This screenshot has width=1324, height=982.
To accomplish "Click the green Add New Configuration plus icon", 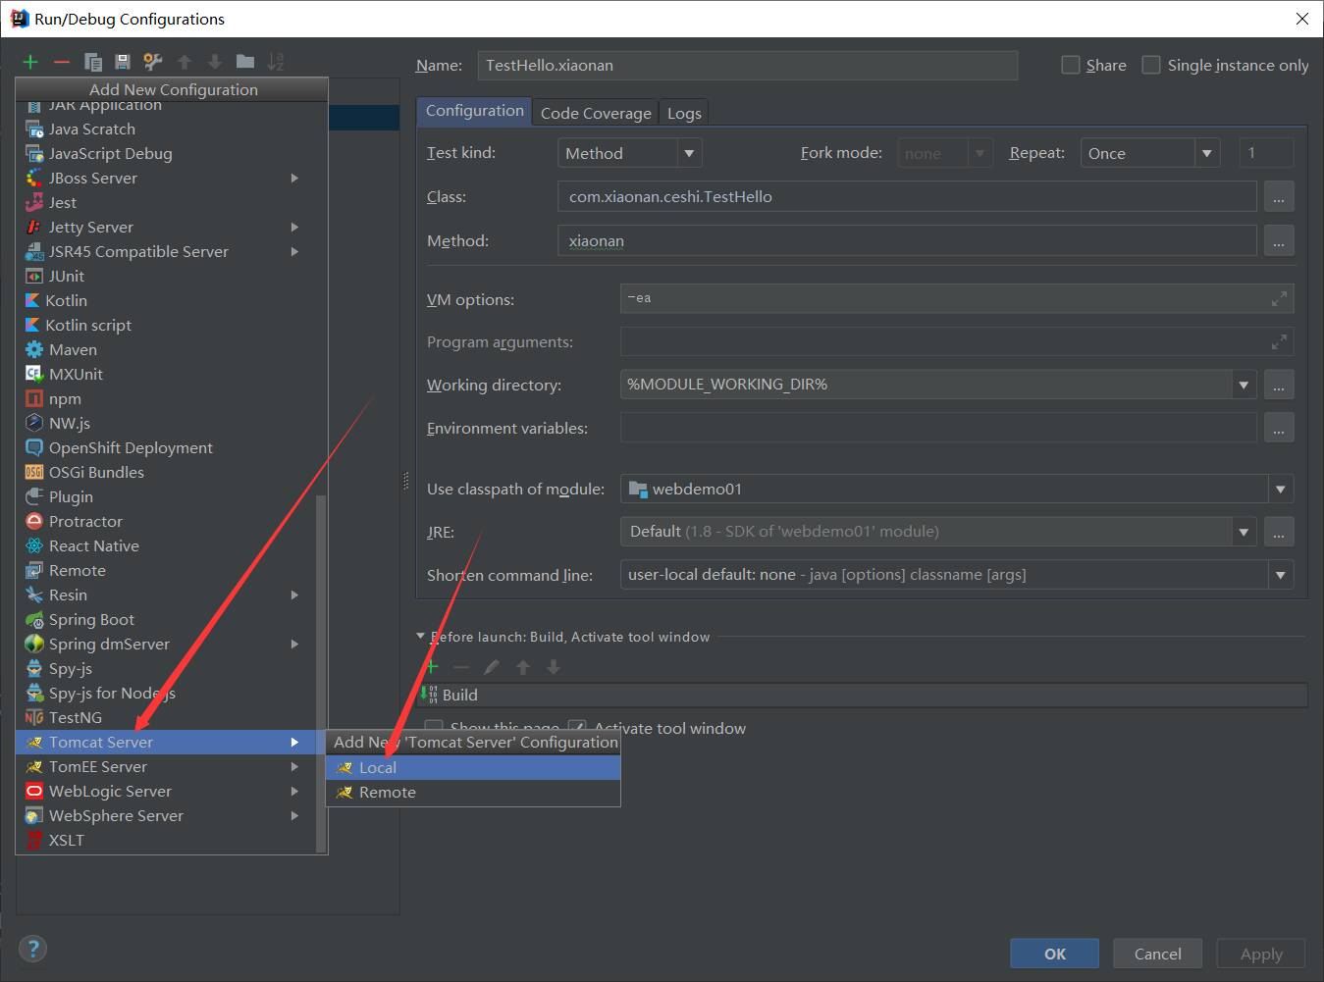I will coord(30,62).
